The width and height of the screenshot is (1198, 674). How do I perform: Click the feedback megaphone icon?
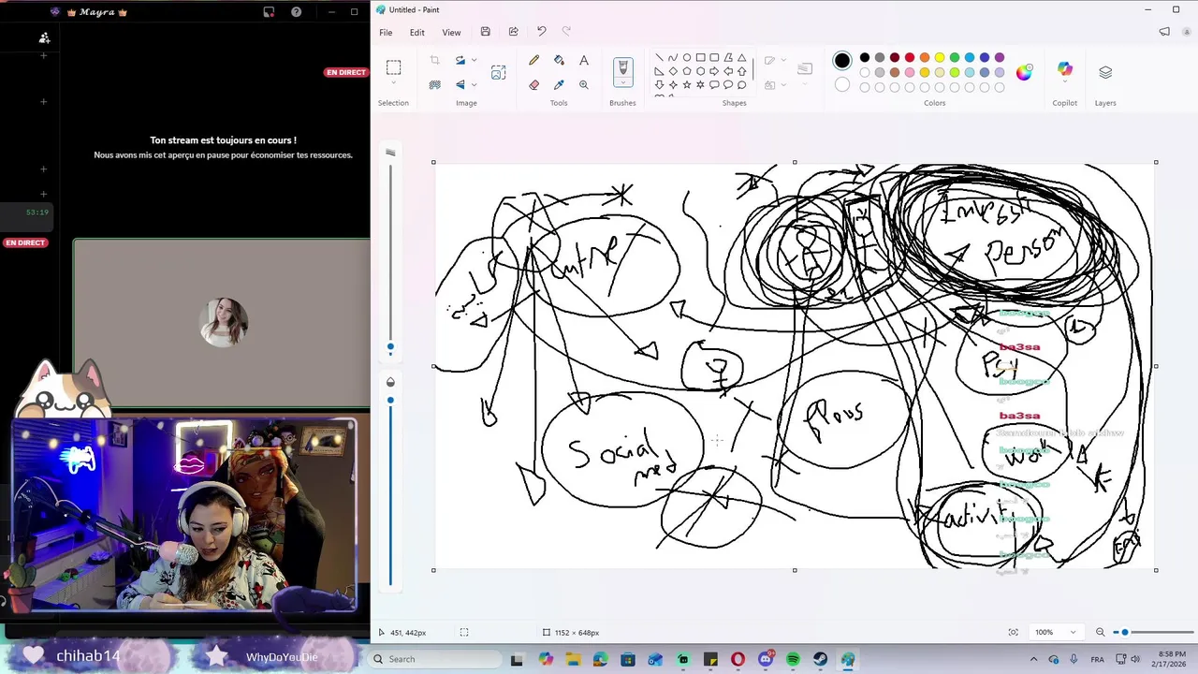[1164, 32]
